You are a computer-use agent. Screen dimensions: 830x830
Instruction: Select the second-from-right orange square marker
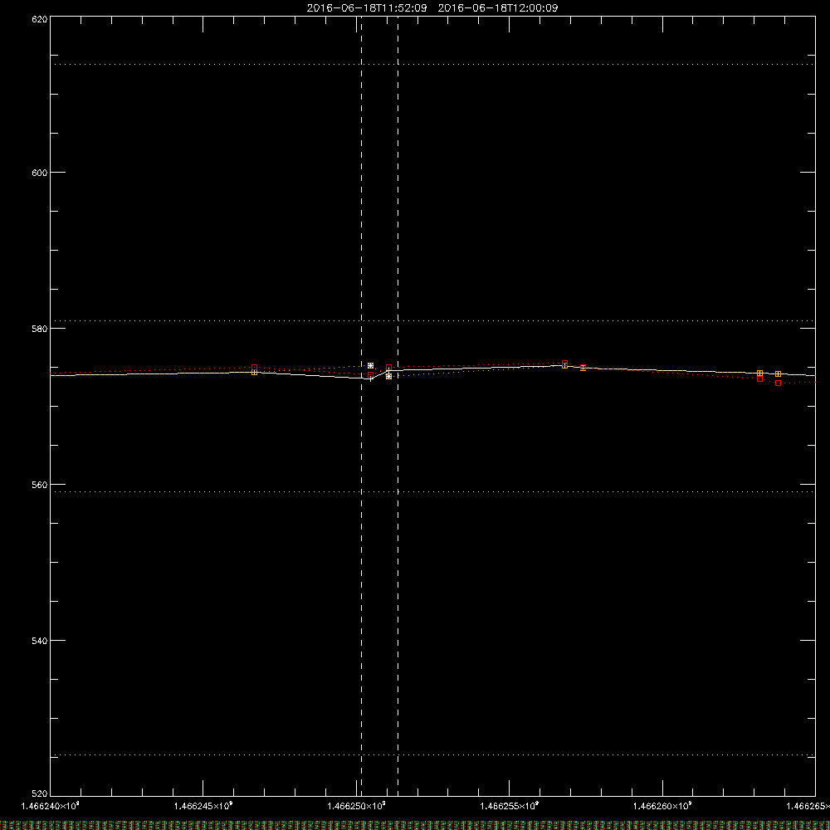pos(760,373)
